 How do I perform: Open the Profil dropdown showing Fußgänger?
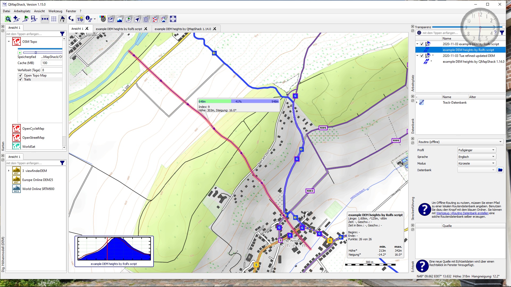476,150
